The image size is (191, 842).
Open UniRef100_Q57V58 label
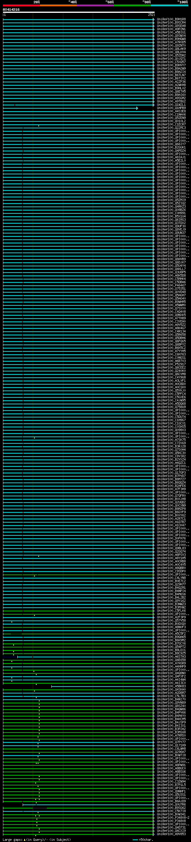(x=171, y=620)
